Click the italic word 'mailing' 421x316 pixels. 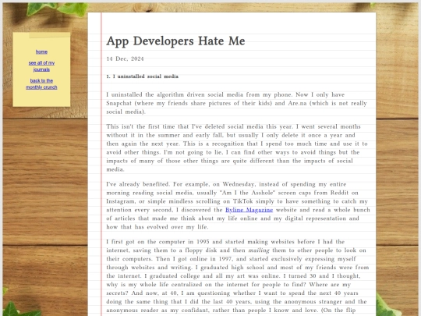click(x=259, y=250)
